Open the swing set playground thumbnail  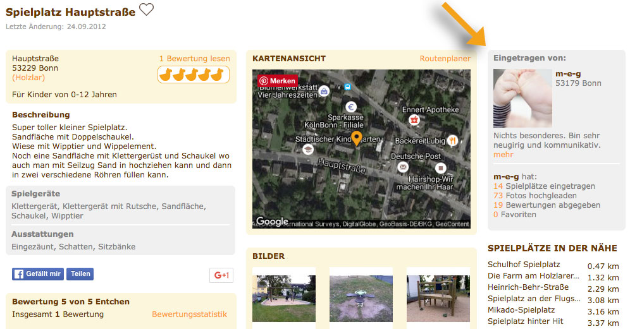(283, 298)
